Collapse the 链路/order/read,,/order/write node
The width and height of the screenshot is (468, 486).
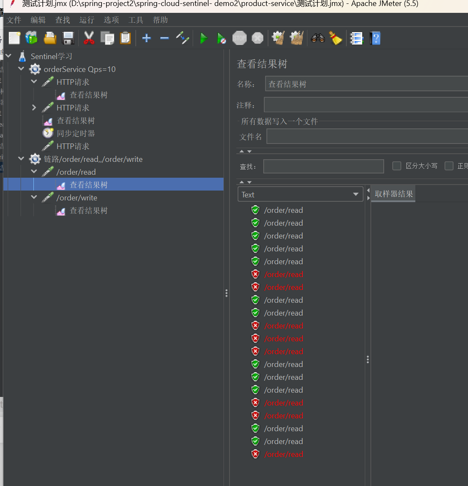(21, 159)
